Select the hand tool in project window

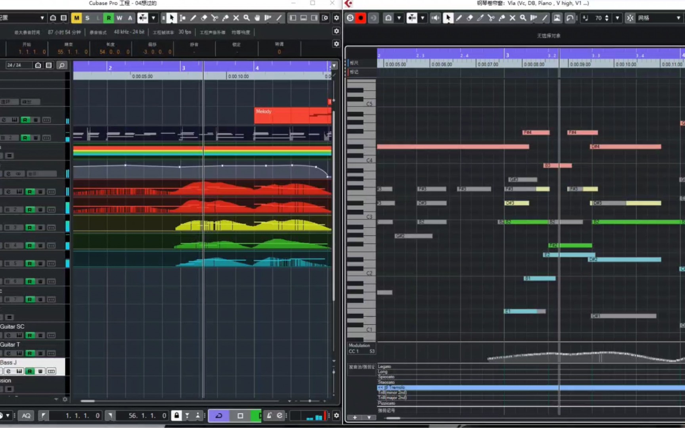coord(257,18)
